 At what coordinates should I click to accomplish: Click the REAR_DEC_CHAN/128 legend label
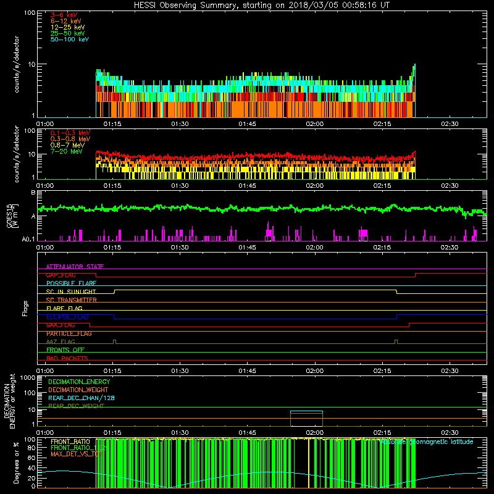pos(82,398)
